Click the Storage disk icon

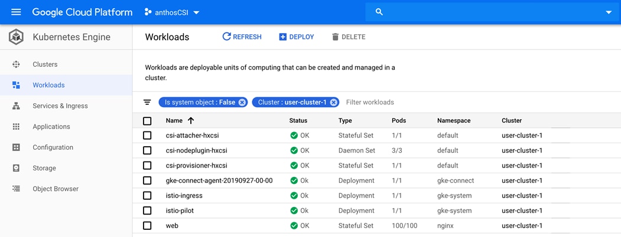click(16, 168)
